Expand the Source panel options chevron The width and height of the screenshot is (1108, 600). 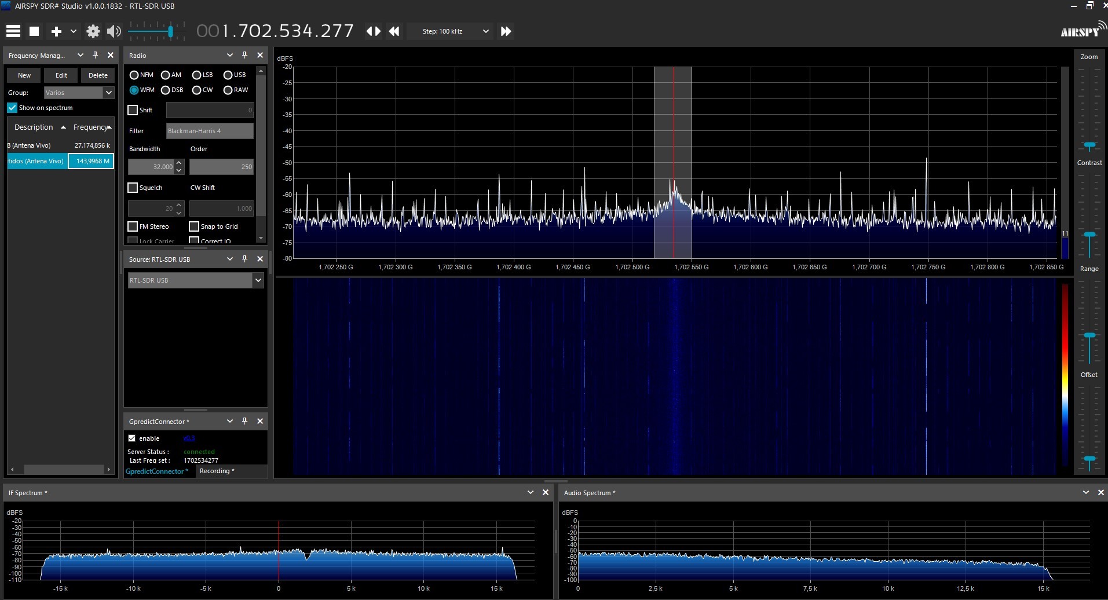pyautogui.click(x=230, y=259)
